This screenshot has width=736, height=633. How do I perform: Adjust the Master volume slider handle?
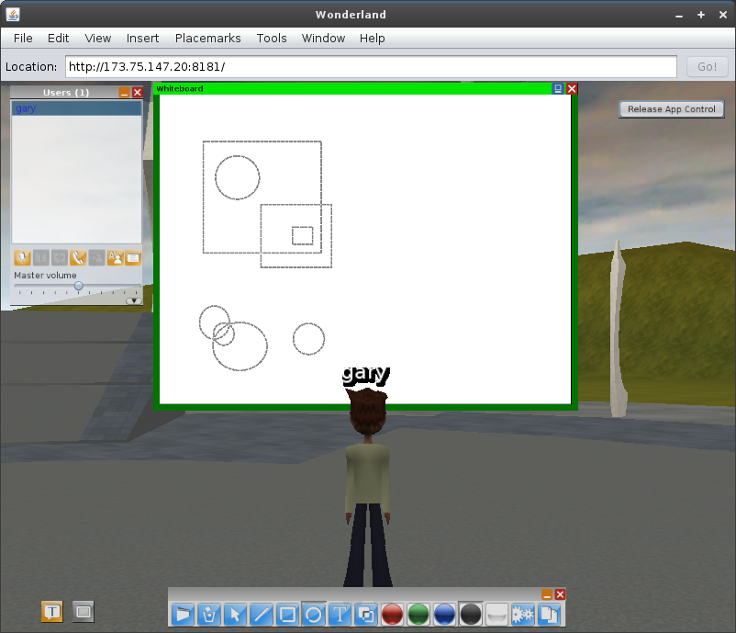[x=79, y=286]
